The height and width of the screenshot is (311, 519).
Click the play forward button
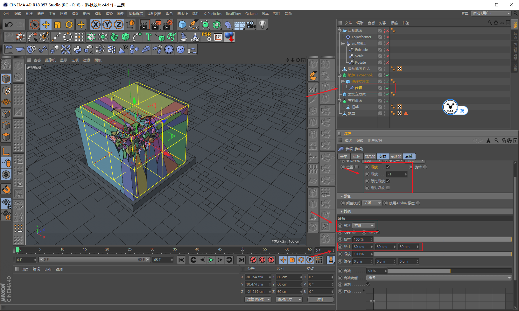tap(211, 260)
